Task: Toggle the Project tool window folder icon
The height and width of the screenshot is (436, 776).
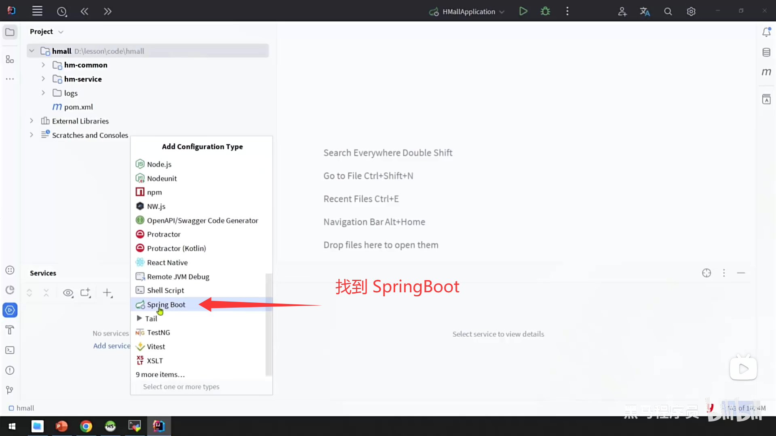Action: pyautogui.click(x=10, y=32)
